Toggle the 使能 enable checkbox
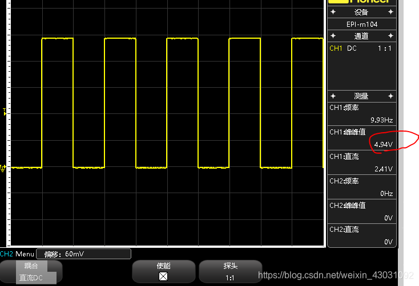Viewport: 419px width, 286px height. pos(163,276)
